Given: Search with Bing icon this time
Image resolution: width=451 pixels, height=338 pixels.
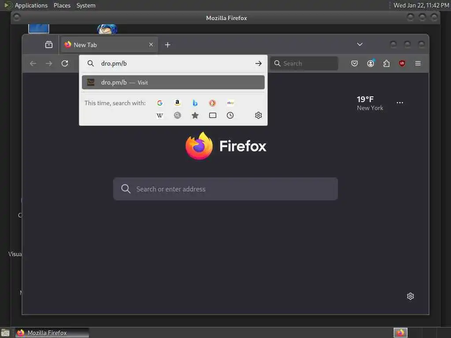Looking at the screenshot, I should 195,103.
